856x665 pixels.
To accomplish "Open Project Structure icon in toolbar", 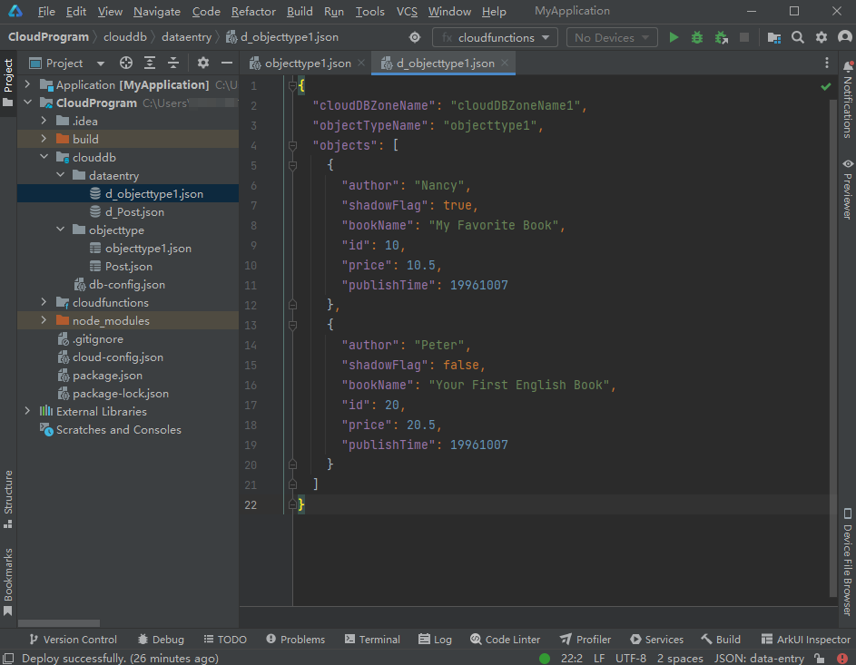I will coord(773,37).
